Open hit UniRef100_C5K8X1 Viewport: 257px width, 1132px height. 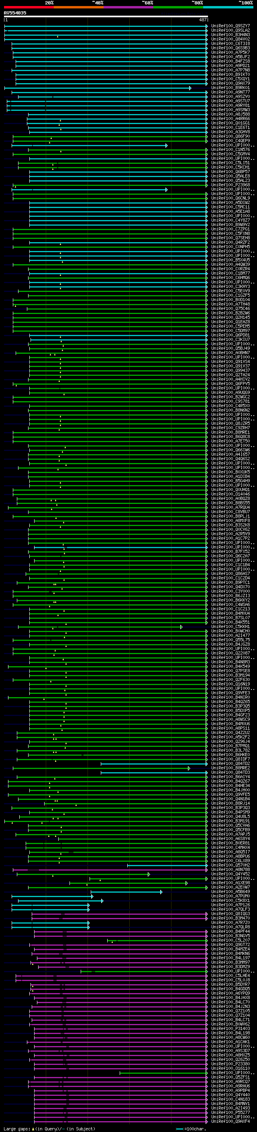(x=230, y=900)
